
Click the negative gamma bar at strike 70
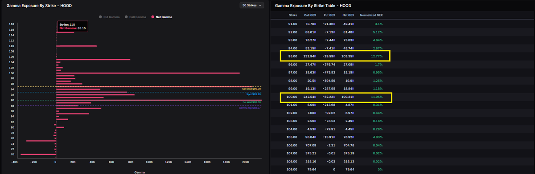click(38, 154)
